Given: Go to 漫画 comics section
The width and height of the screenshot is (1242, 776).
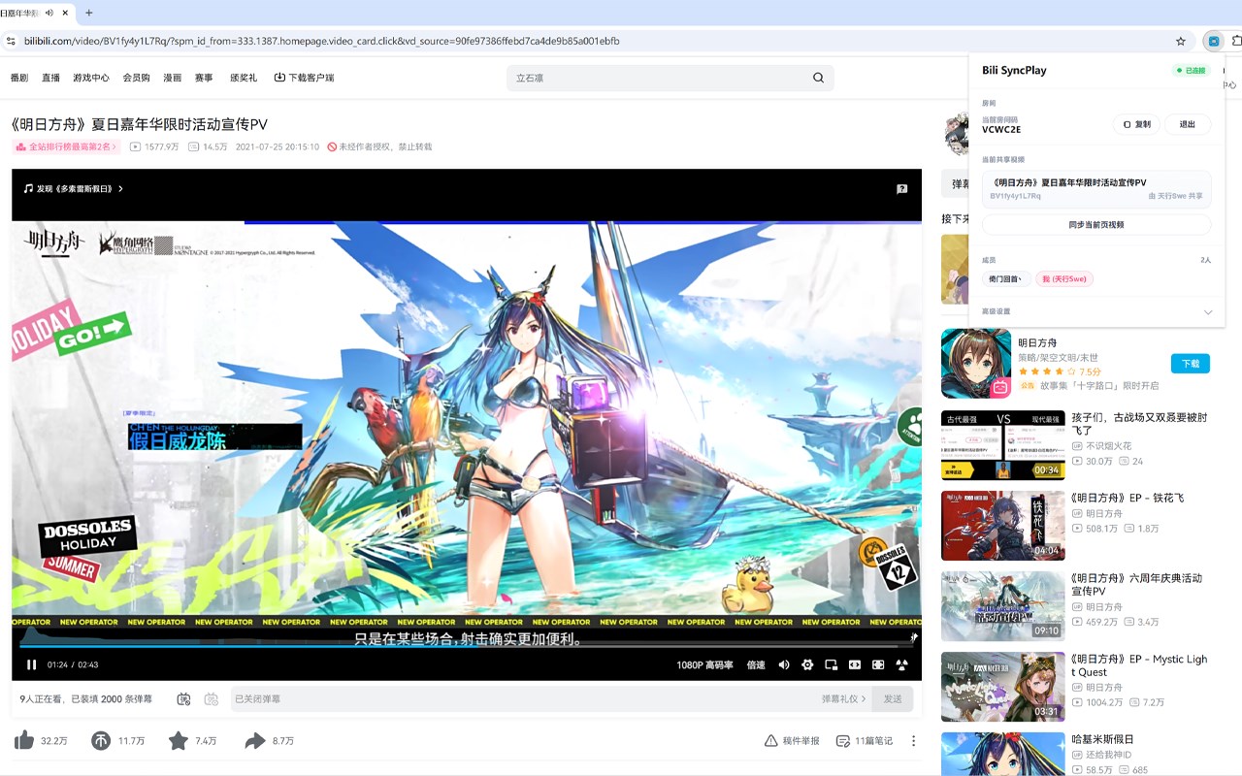Looking at the screenshot, I should (173, 78).
